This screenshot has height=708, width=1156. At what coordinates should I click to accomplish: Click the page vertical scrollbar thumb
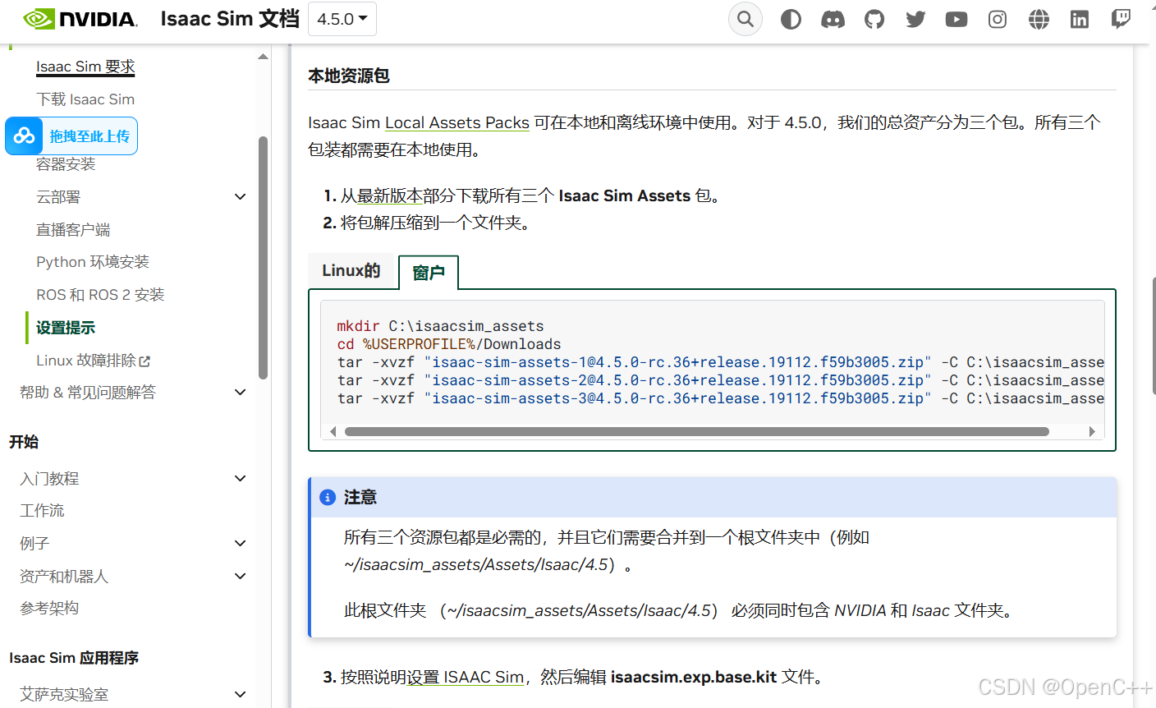(1154, 337)
